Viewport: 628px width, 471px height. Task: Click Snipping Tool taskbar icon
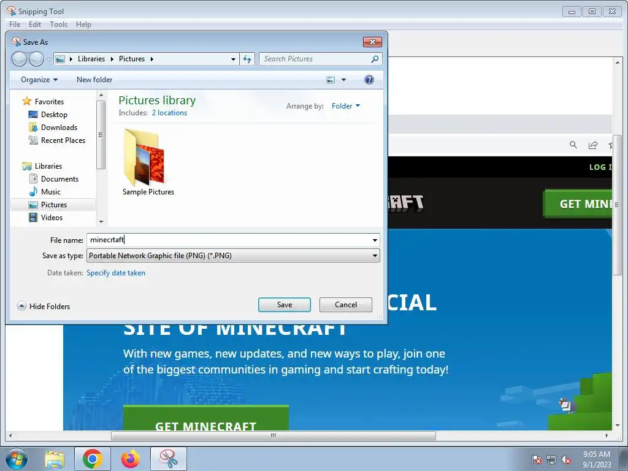[169, 459]
